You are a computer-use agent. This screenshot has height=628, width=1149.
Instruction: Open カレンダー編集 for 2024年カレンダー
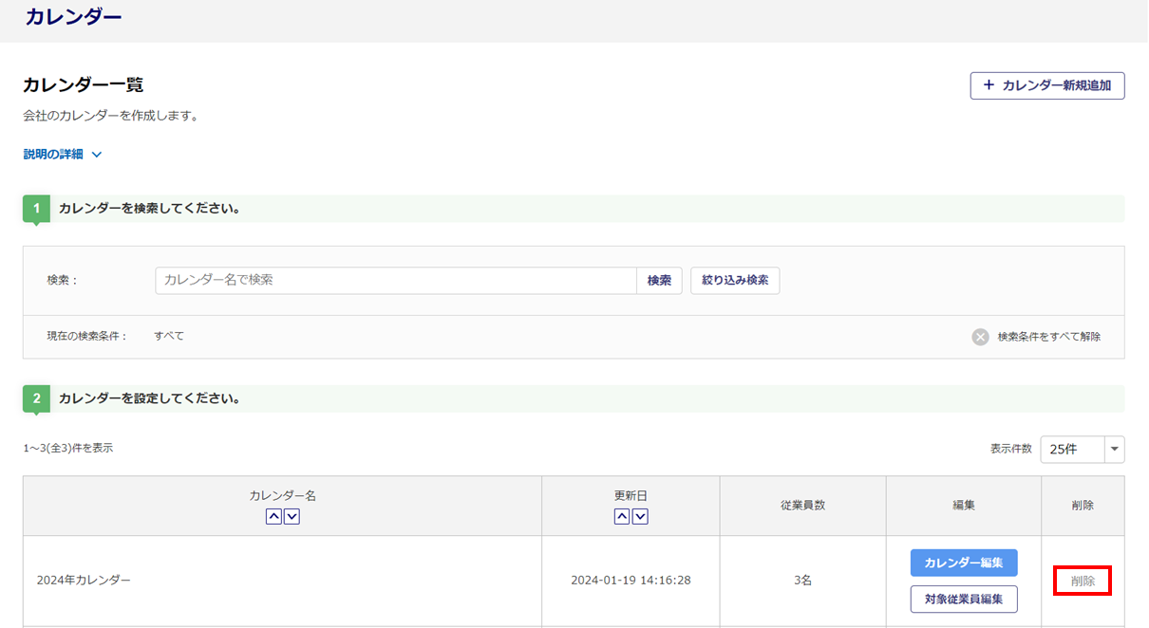963,563
